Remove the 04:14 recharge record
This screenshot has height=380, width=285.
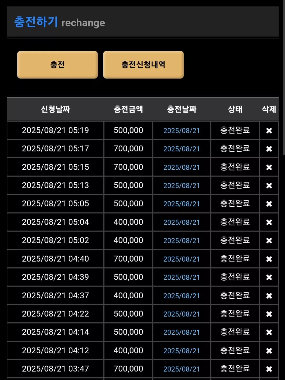[x=269, y=332]
